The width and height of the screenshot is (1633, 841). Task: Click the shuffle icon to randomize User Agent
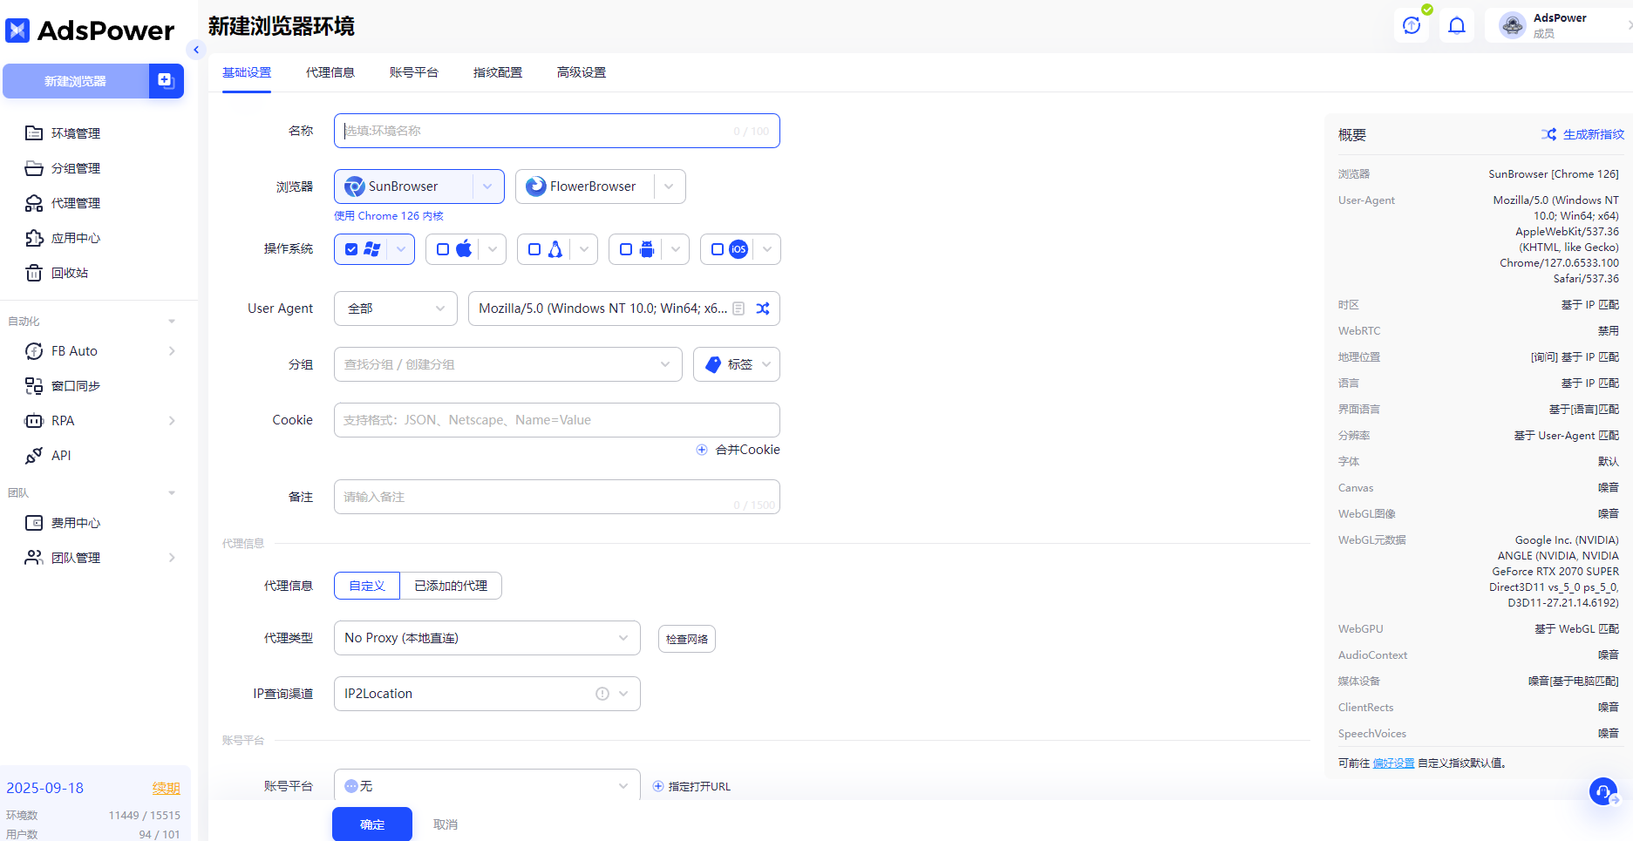coord(763,309)
